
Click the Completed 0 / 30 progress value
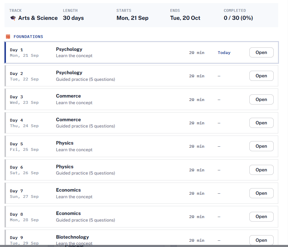point(238,18)
